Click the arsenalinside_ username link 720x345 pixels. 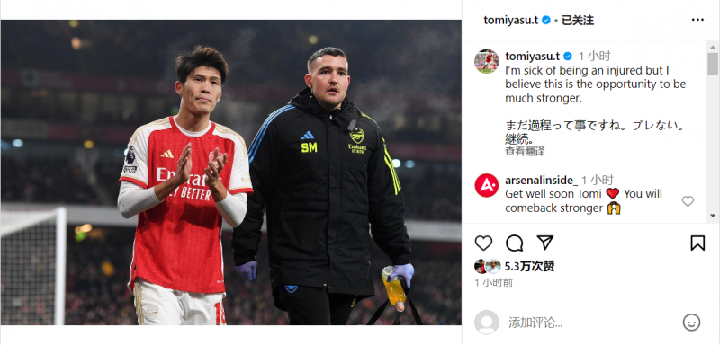point(542,180)
